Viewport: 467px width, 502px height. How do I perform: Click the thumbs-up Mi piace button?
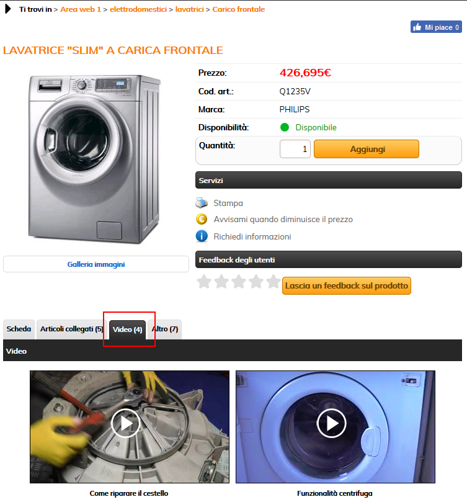click(436, 27)
